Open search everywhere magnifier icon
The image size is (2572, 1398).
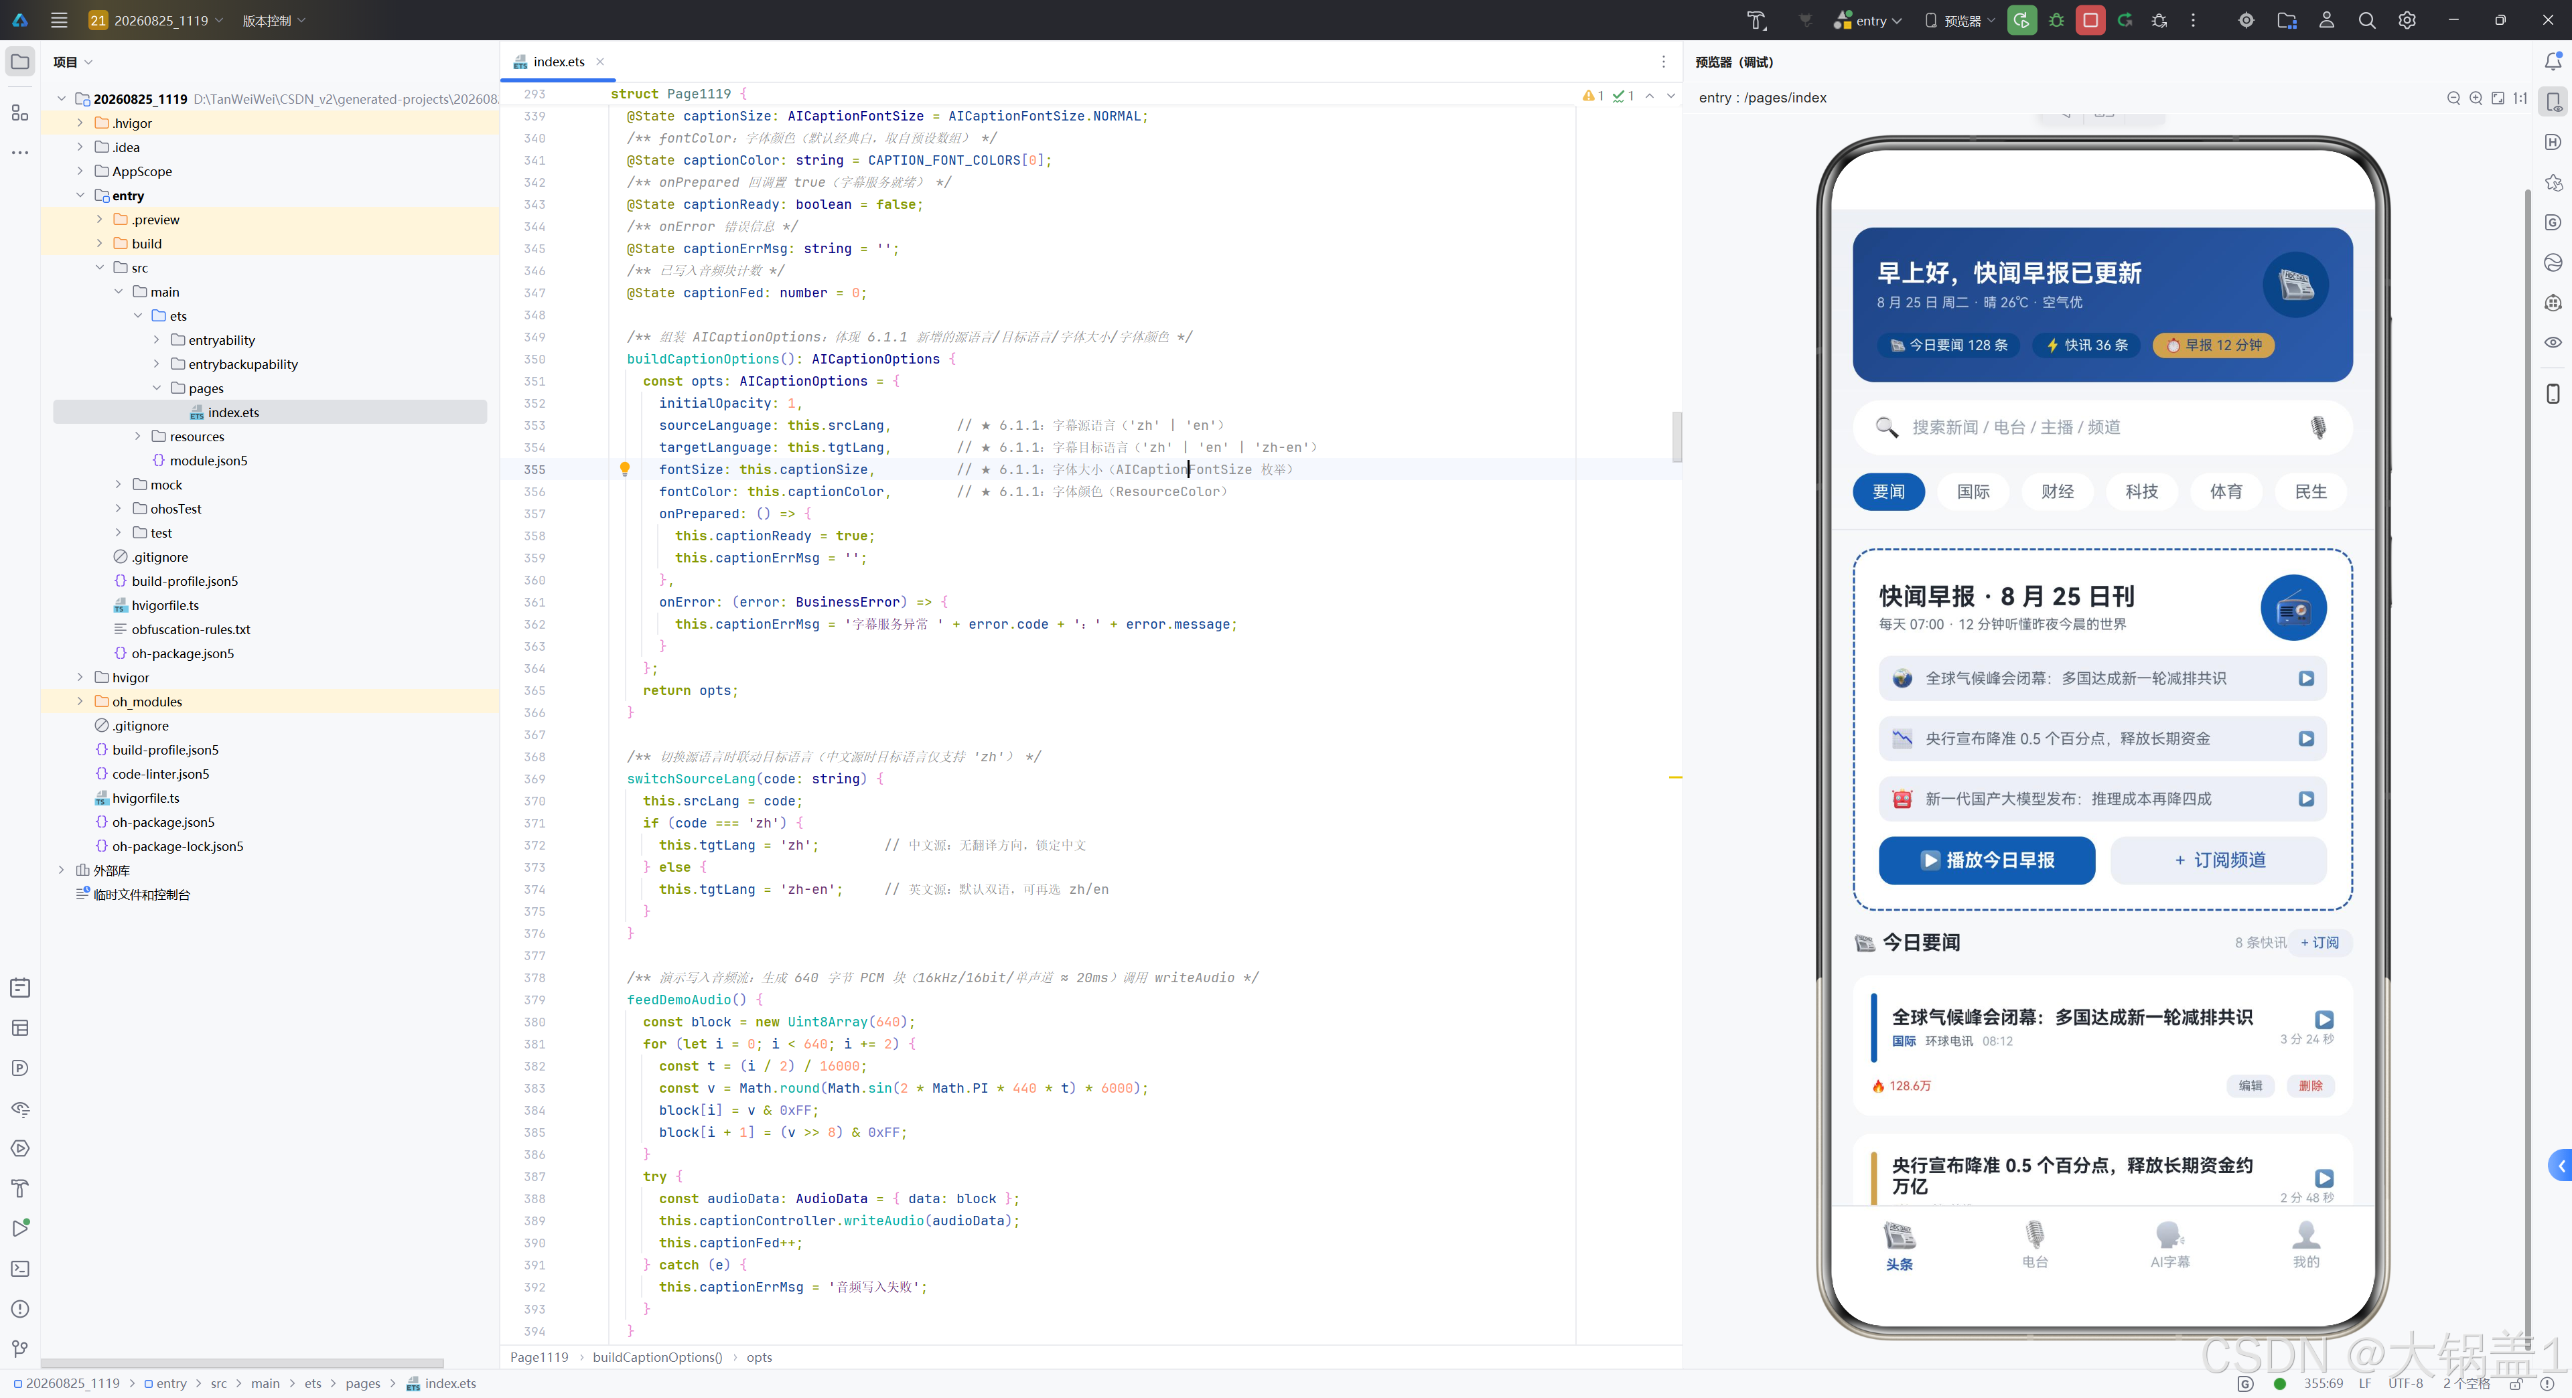click(x=2366, y=20)
